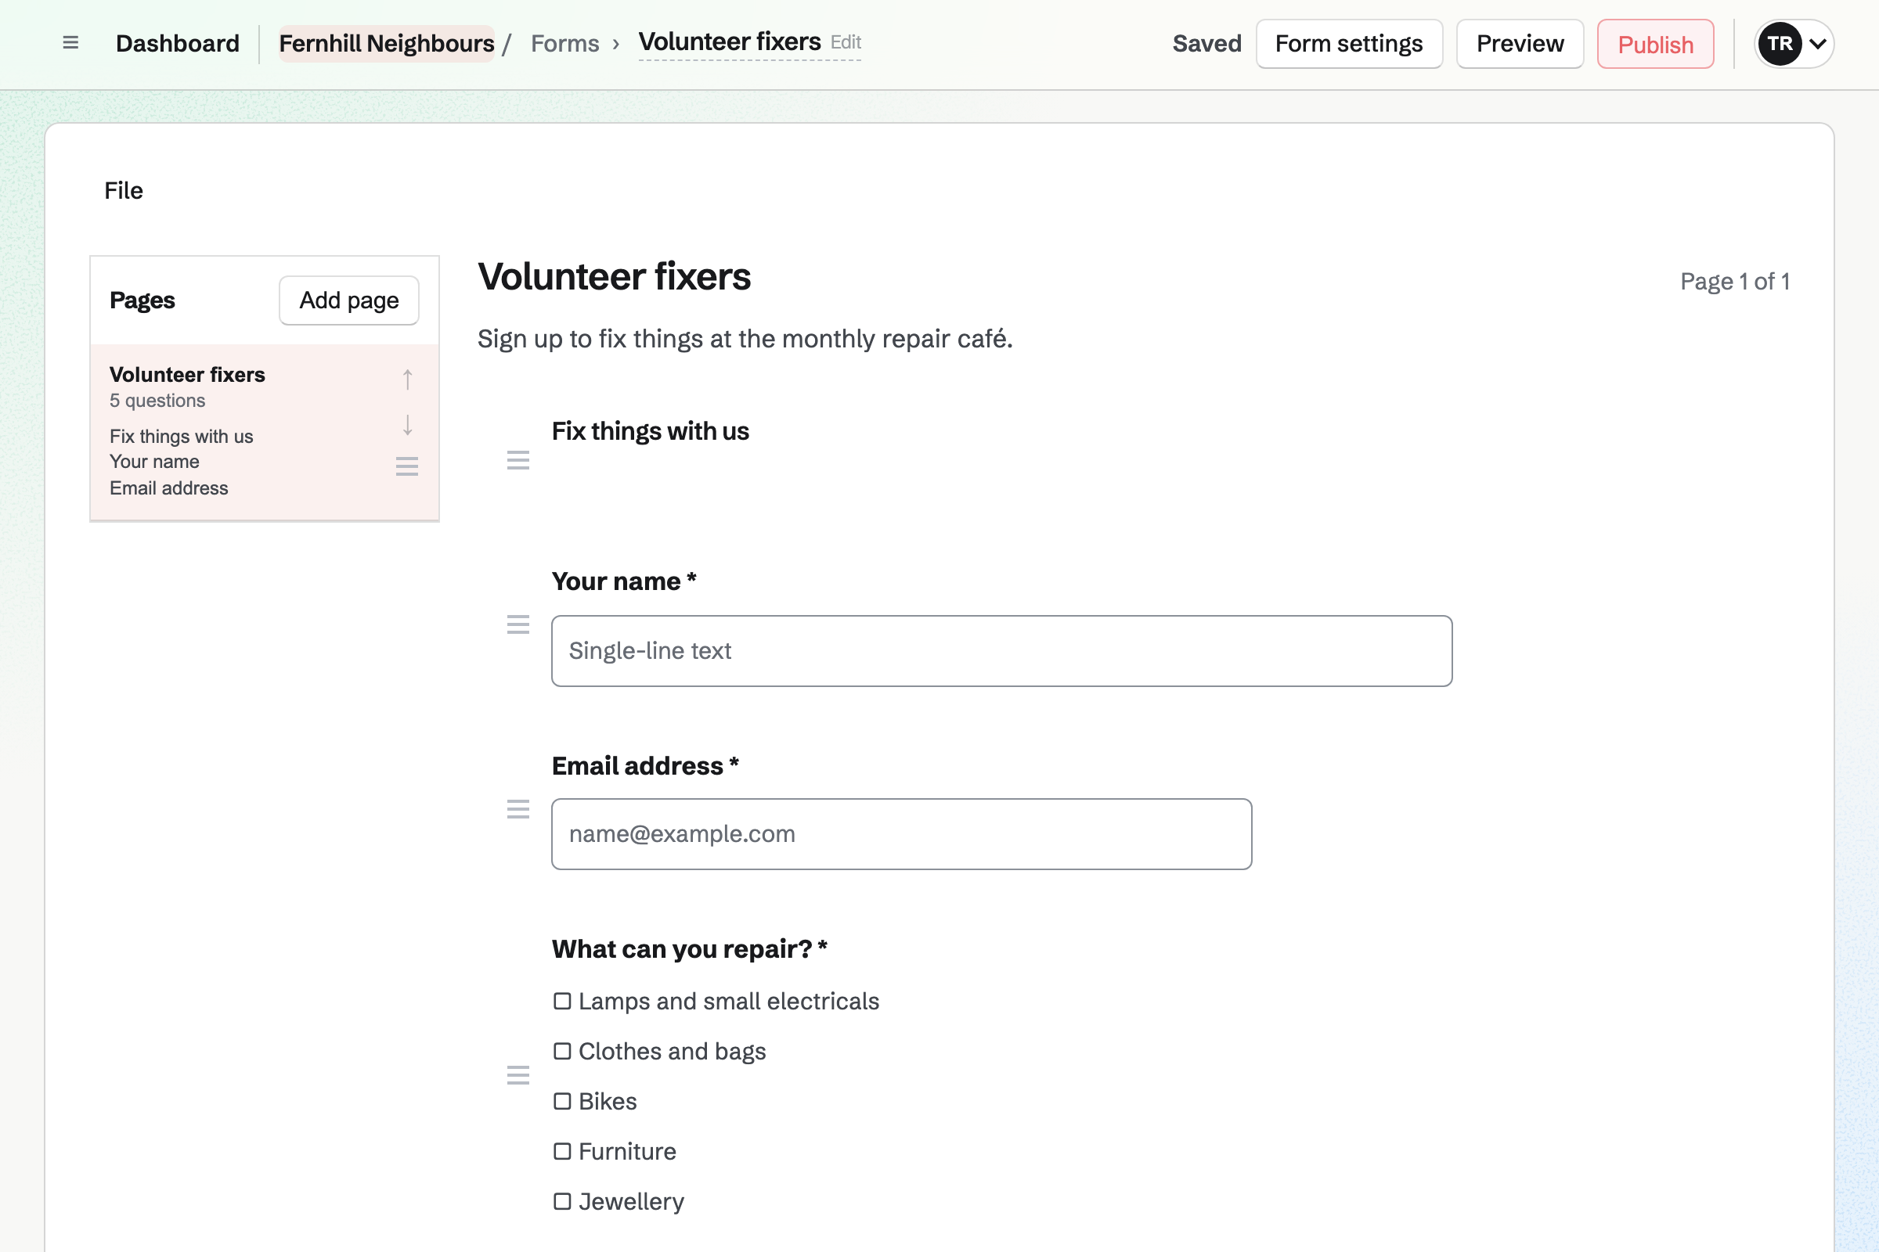Click the Saved status text
This screenshot has width=1879, height=1252.
click(x=1206, y=43)
